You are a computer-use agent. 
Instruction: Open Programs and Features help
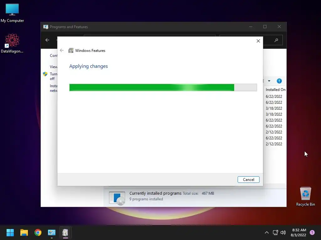[279, 81]
